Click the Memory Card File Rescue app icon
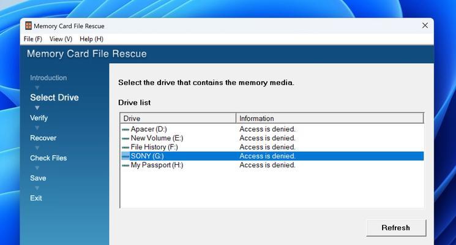This screenshot has height=245, width=456. coord(28,26)
